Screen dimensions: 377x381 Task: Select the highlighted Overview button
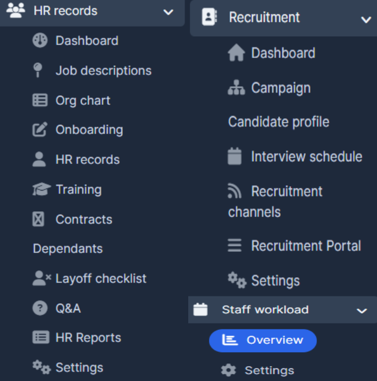[263, 341]
